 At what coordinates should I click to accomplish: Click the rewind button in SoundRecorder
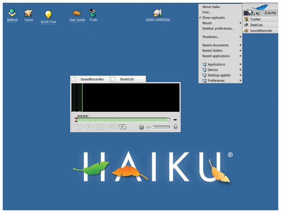pyautogui.click(x=79, y=127)
